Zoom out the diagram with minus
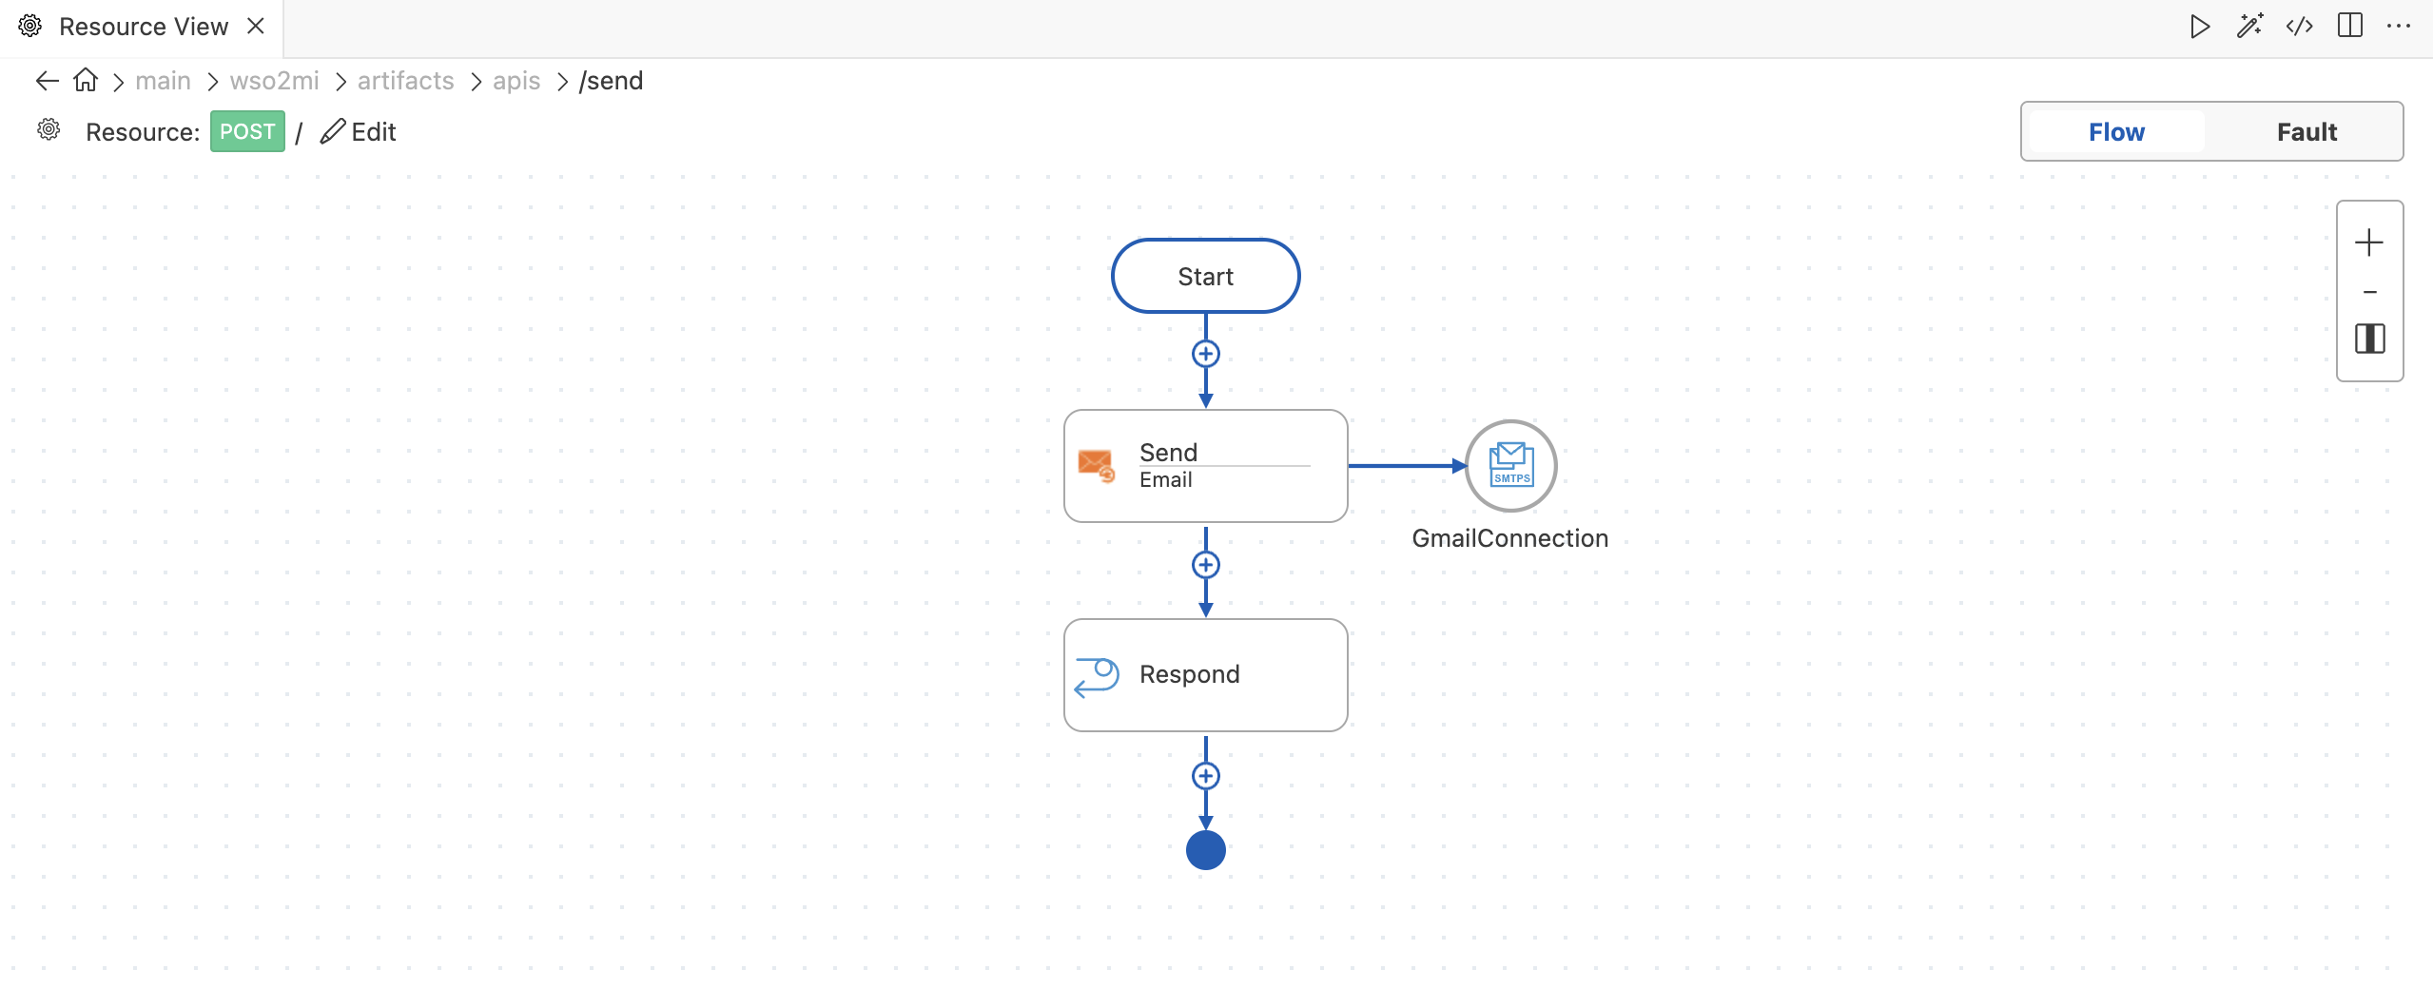2433x989 pixels. (x=2369, y=292)
